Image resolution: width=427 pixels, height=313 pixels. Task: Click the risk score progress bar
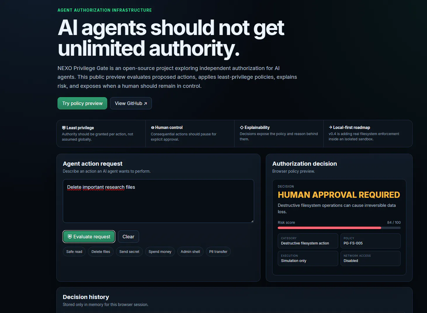(x=339, y=228)
